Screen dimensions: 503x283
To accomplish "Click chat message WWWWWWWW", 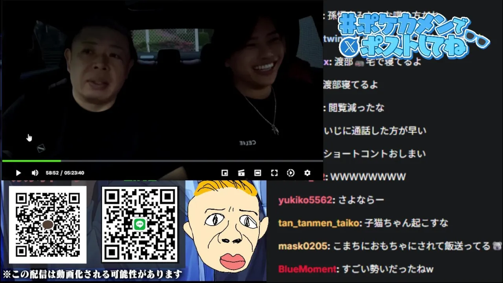I will click(x=368, y=177).
